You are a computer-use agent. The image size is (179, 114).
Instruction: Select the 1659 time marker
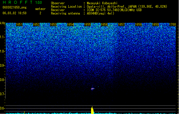tap(155, 25)
